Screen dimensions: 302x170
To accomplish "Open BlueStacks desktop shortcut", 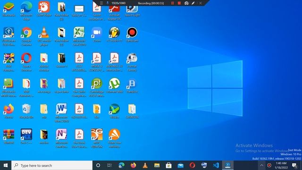I will (8, 9).
